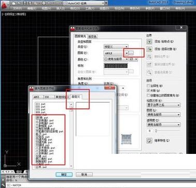Click the Save icon in quick access toolbar
Screen dimensions: 196x188
[24, 3]
